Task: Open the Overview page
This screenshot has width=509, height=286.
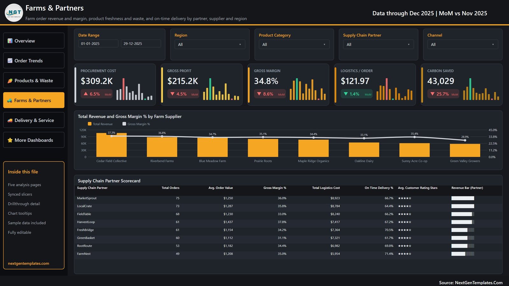Action: coord(34,41)
